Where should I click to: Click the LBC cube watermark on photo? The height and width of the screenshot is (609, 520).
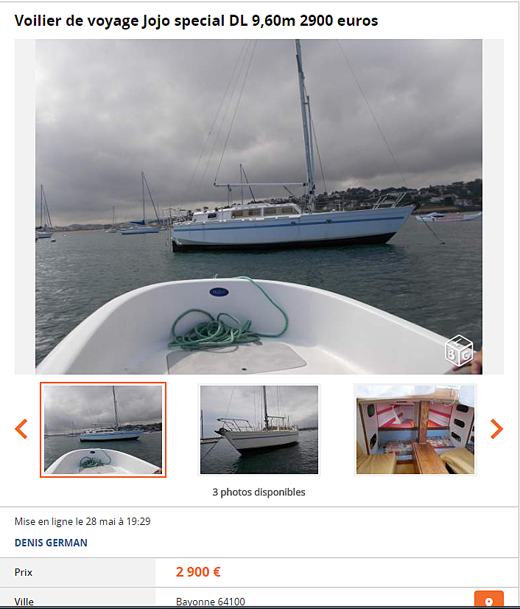point(459,351)
